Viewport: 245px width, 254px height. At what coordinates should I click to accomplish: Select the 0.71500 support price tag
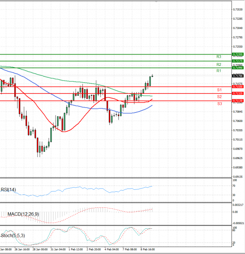[238, 87]
